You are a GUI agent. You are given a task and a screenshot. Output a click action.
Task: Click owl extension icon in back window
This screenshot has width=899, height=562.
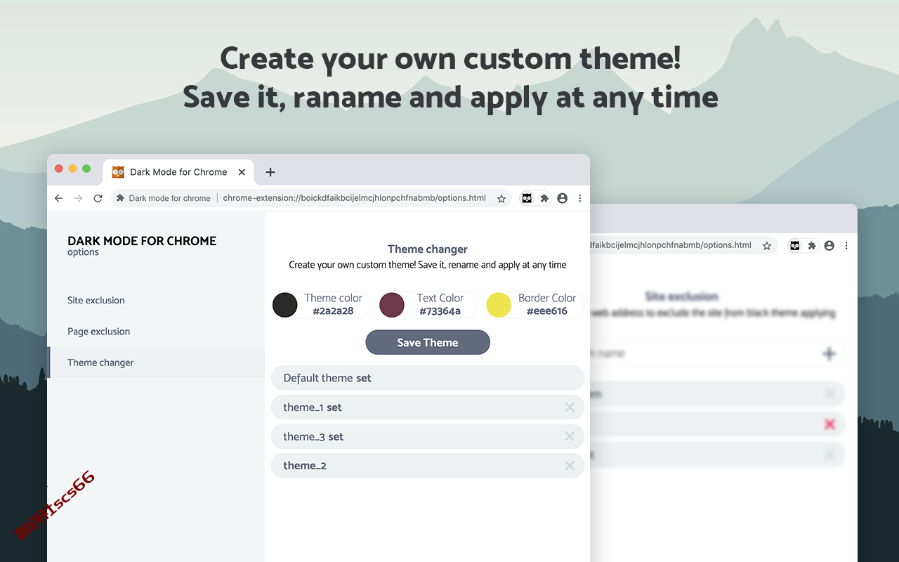794,246
